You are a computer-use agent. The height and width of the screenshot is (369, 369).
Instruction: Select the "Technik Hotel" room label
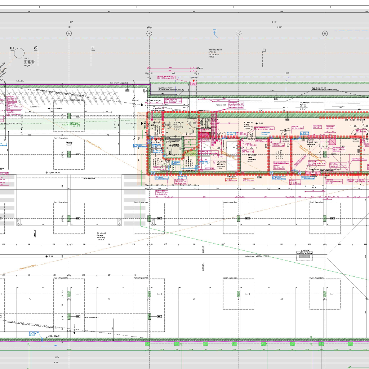(x=312, y=142)
